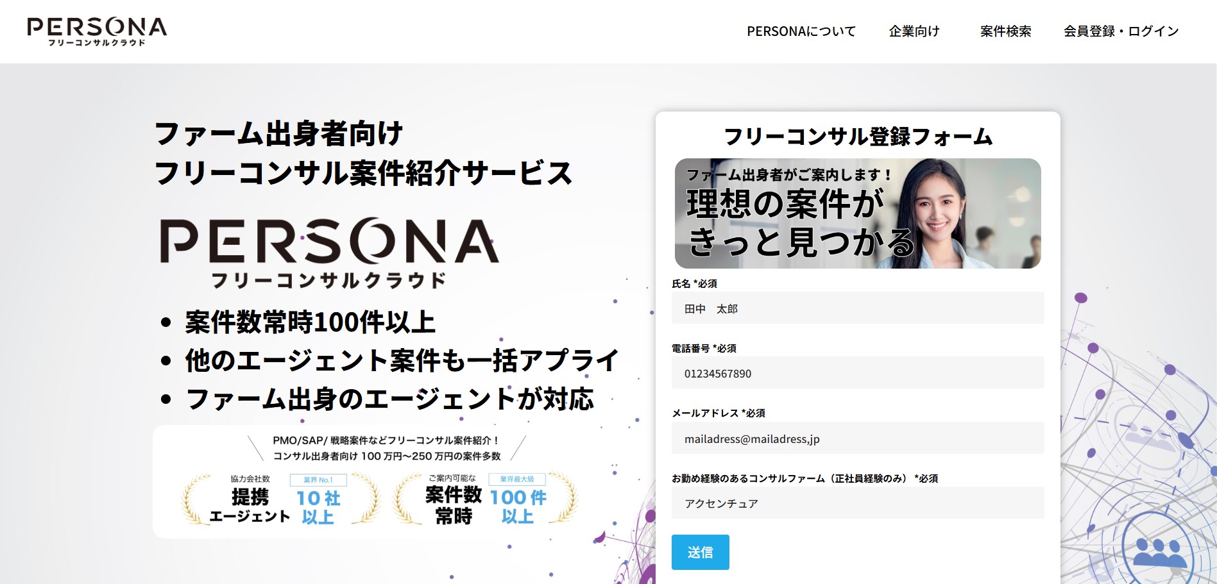Click the 業界 No.1 label tag
The height and width of the screenshot is (584, 1217).
coord(318,480)
